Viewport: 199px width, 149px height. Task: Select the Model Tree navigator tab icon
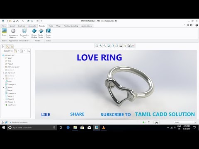[3, 47]
